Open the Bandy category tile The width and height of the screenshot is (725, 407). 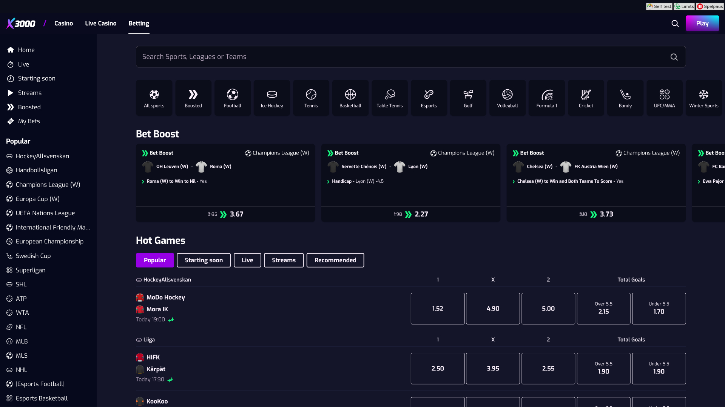[x=625, y=98]
